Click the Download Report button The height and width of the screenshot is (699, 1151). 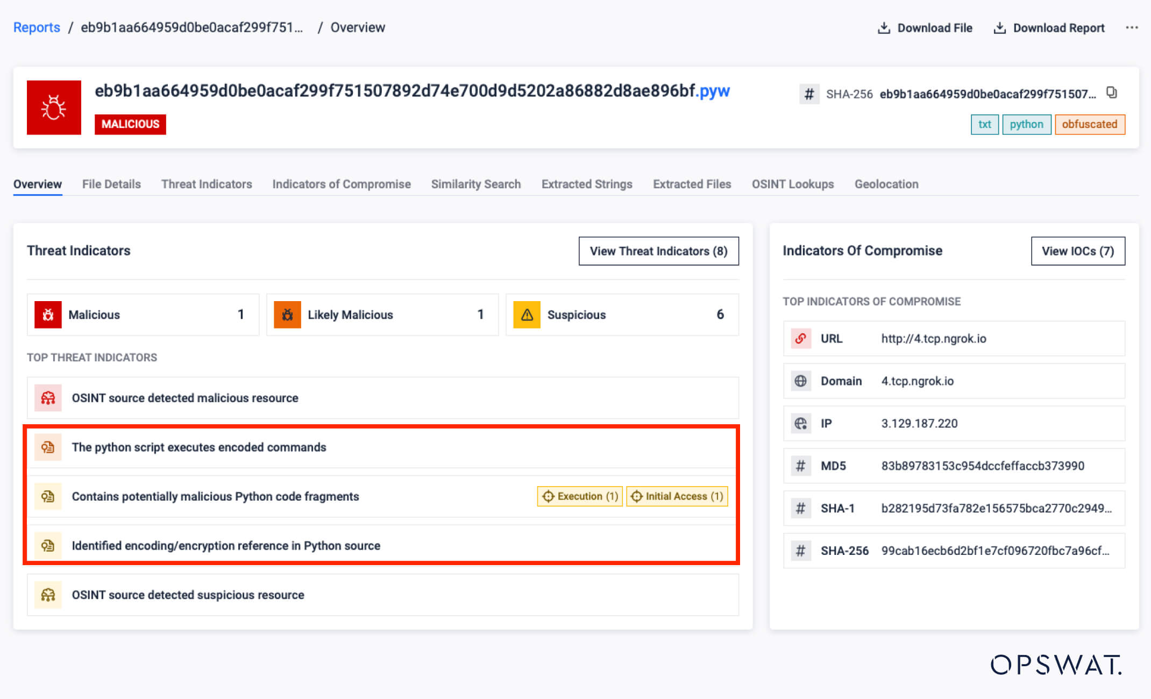1049,28
